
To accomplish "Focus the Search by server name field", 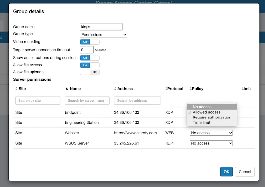I will 87,101.
